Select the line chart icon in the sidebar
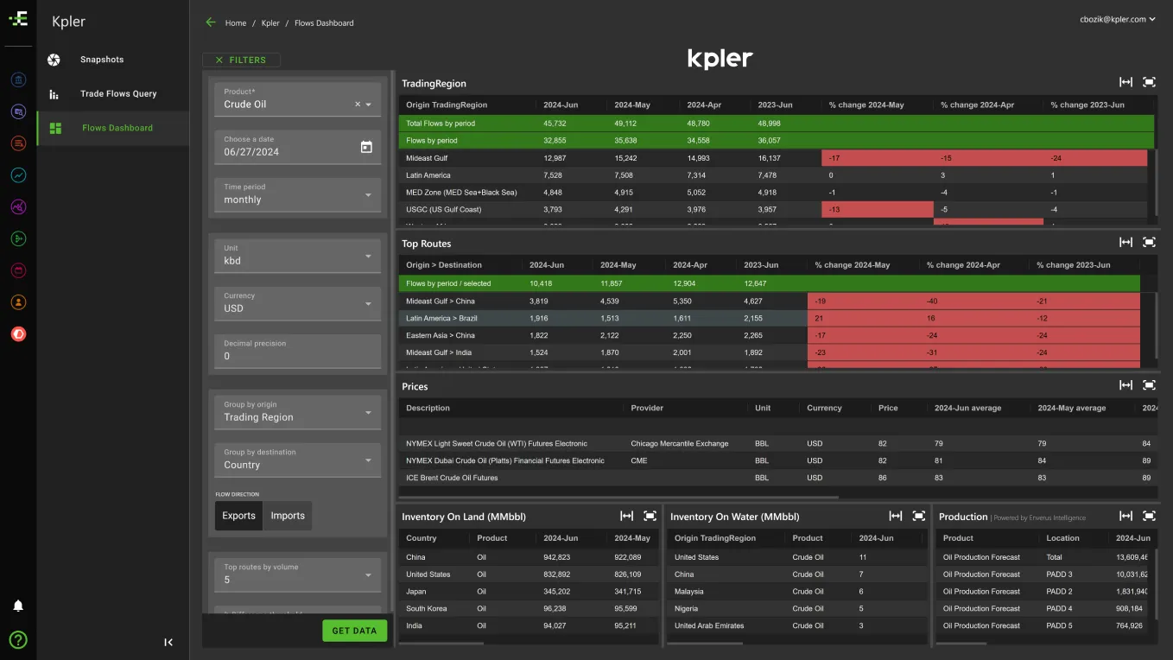The image size is (1173, 660). [x=17, y=175]
